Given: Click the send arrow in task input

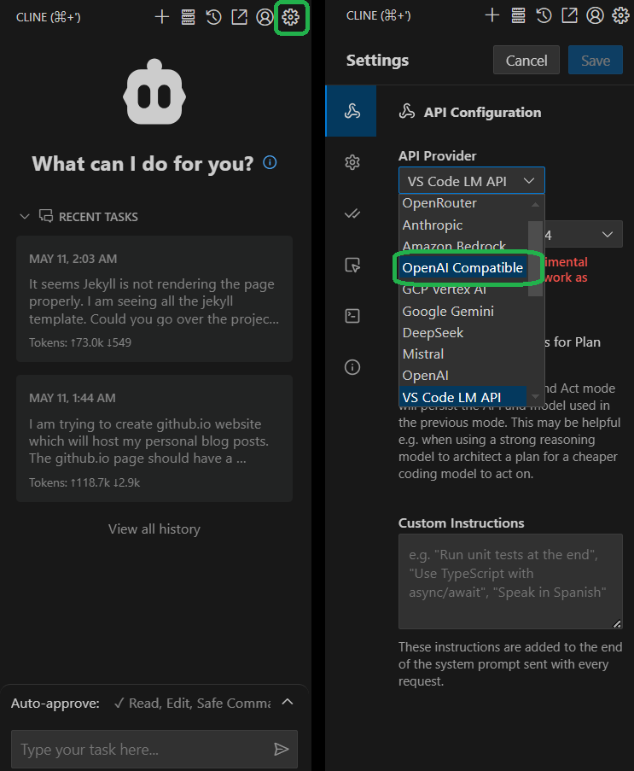Looking at the screenshot, I should pyautogui.click(x=281, y=749).
